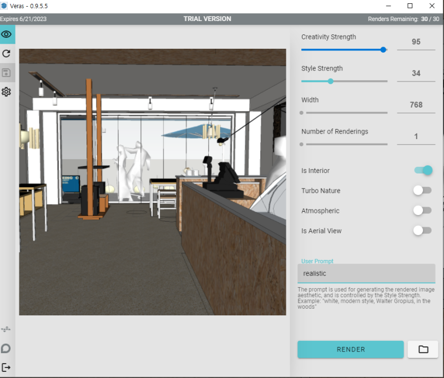Turn off the Is Interior switch
The height and width of the screenshot is (378, 444).
coord(423,170)
